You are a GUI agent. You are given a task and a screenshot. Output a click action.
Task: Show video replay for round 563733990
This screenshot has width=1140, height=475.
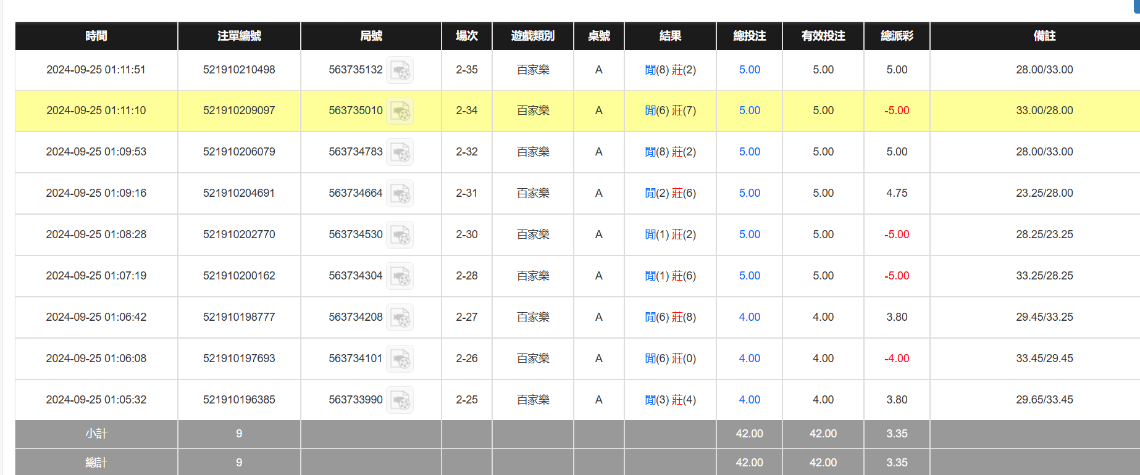click(x=400, y=400)
